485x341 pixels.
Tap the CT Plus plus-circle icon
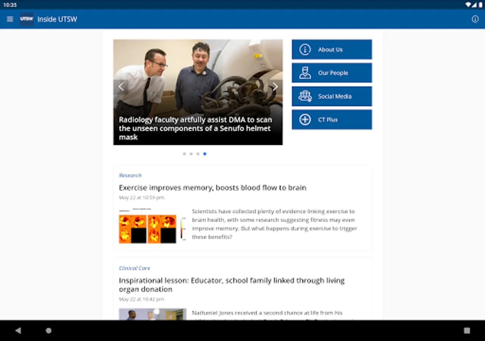pos(305,120)
